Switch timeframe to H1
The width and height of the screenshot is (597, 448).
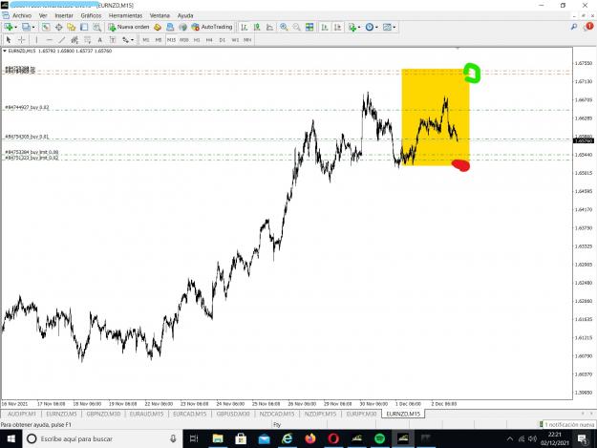197,39
